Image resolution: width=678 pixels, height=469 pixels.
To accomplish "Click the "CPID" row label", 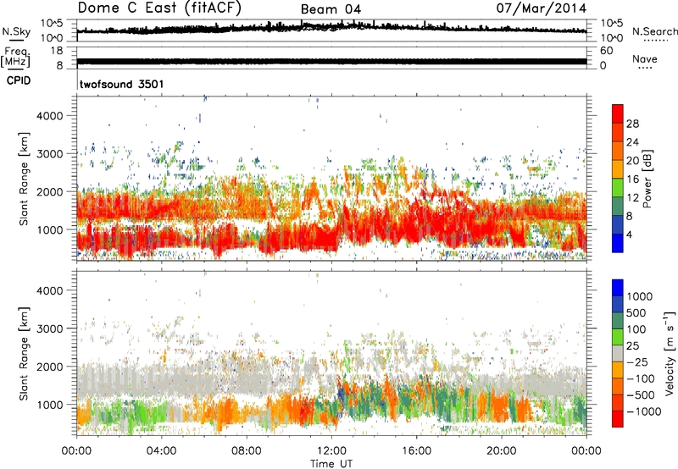I will point(19,80).
